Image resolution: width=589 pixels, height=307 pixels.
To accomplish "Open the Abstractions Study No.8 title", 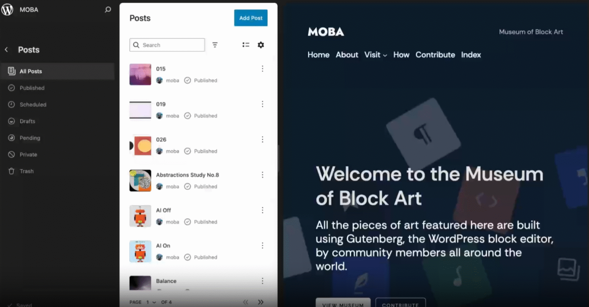I will (x=188, y=175).
